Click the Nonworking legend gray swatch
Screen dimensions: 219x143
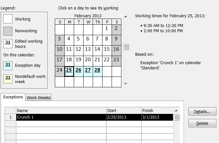(x=8, y=31)
